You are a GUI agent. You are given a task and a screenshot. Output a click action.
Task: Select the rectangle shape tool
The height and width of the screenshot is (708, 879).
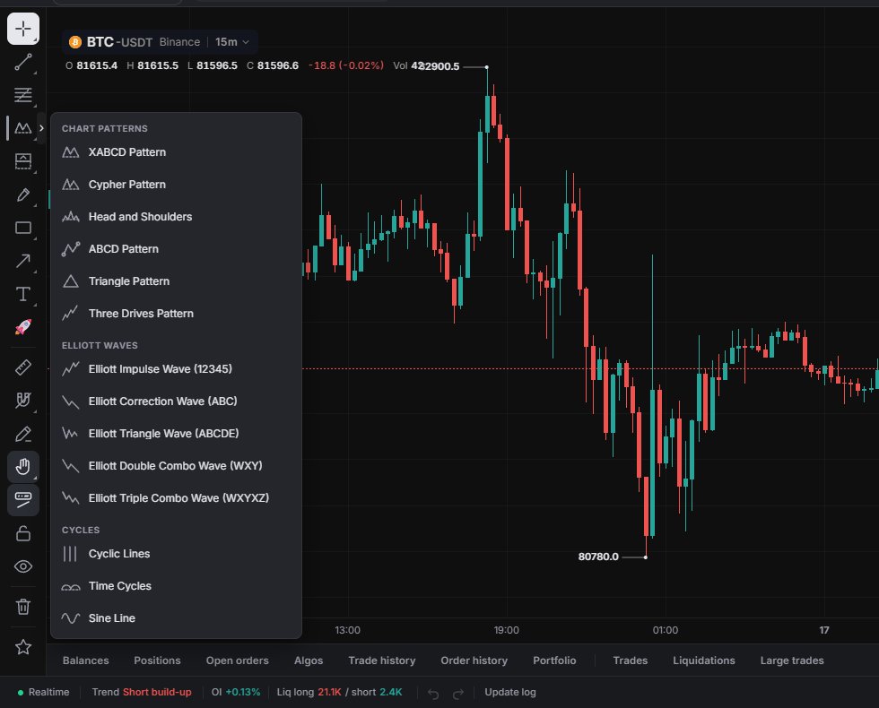pos(23,228)
